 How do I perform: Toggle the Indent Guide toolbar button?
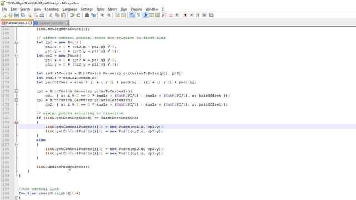tap(145, 15)
